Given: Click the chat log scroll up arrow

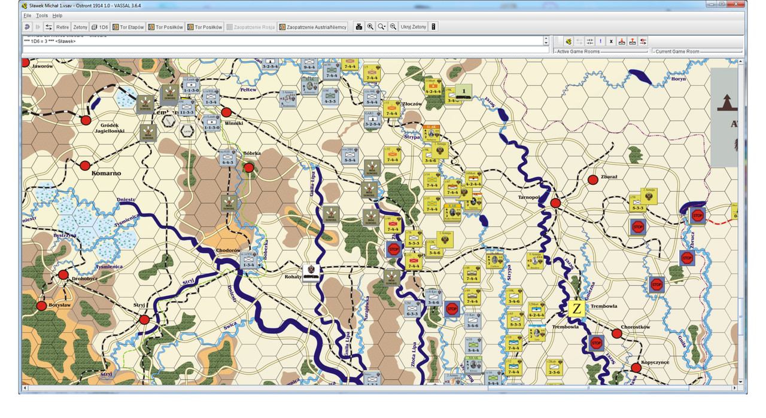Looking at the screenshot, I should coord(546,38).
